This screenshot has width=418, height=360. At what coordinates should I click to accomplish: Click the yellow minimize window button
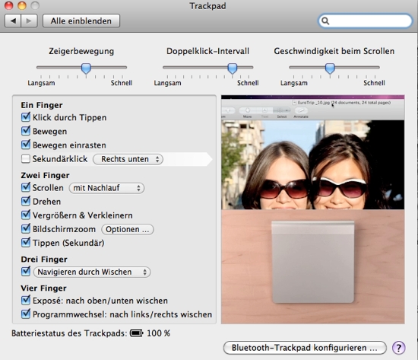22,5
